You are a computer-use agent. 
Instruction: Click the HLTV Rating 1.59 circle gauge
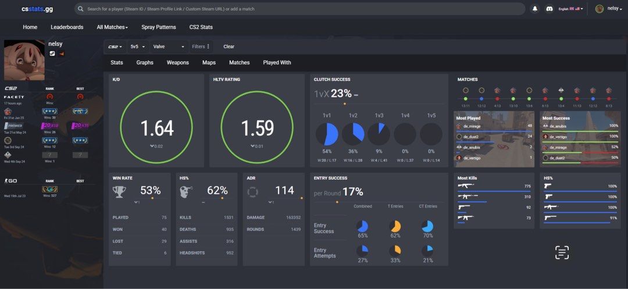click(257, 127)
